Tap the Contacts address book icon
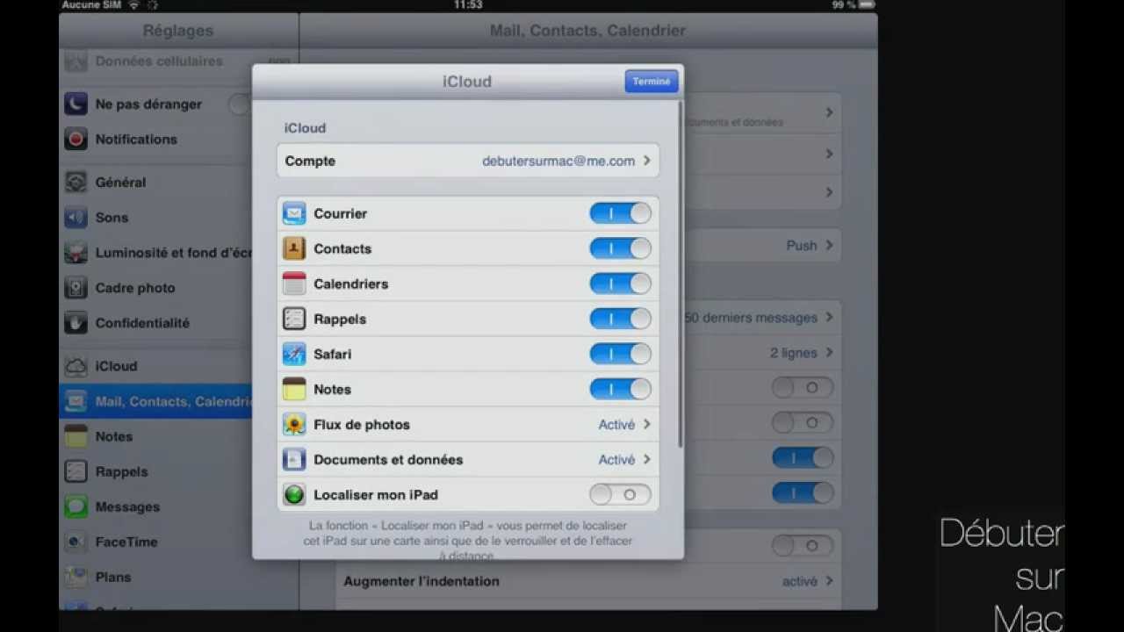The width and height of the screenshot is (1124, 632). pos(294,248)
